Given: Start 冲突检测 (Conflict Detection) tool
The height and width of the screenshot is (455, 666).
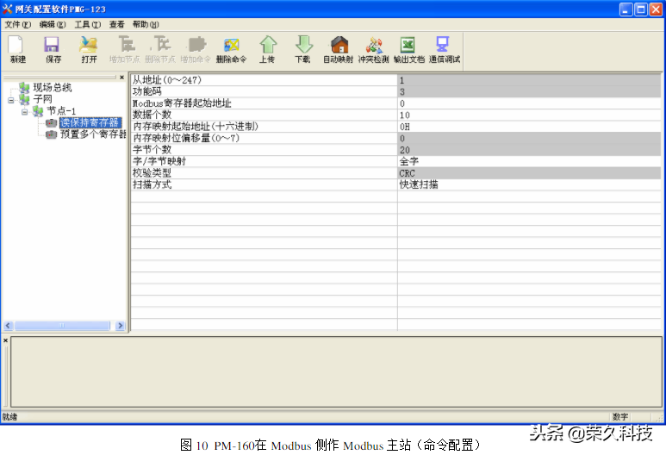Looking at the screenshot, I should pyautogui.click(x=374, y=49).
